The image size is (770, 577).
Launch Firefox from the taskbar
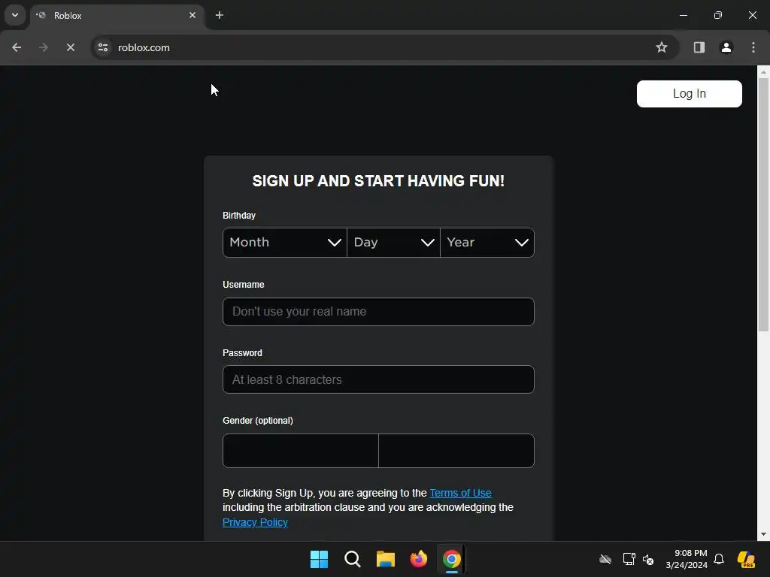click(x=418, y=559)
